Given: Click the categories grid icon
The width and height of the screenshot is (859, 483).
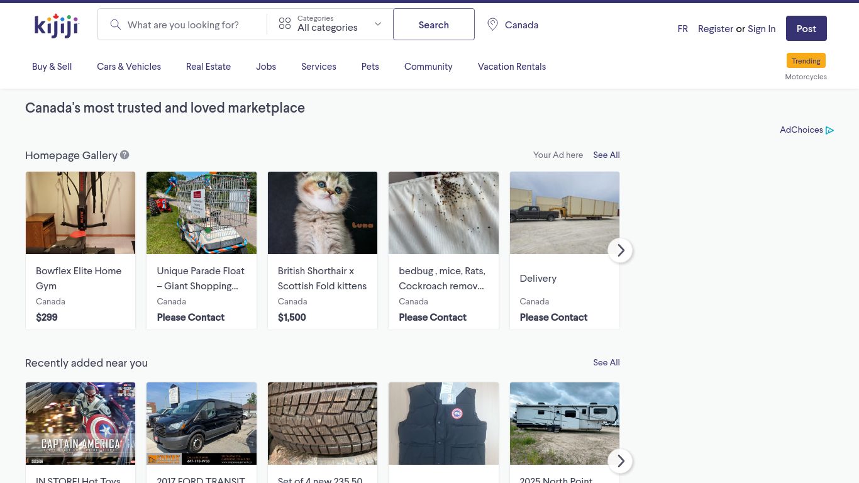Looking at the screenshot, I should pos(285,24).
